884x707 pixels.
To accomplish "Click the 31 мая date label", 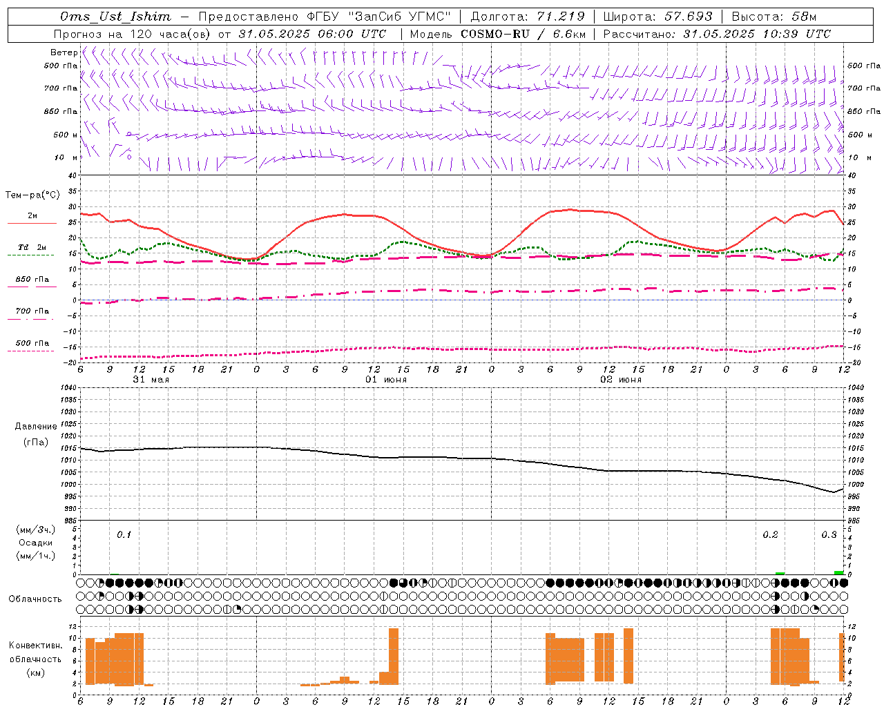I will pyautogui.click(x=151, y=380).
